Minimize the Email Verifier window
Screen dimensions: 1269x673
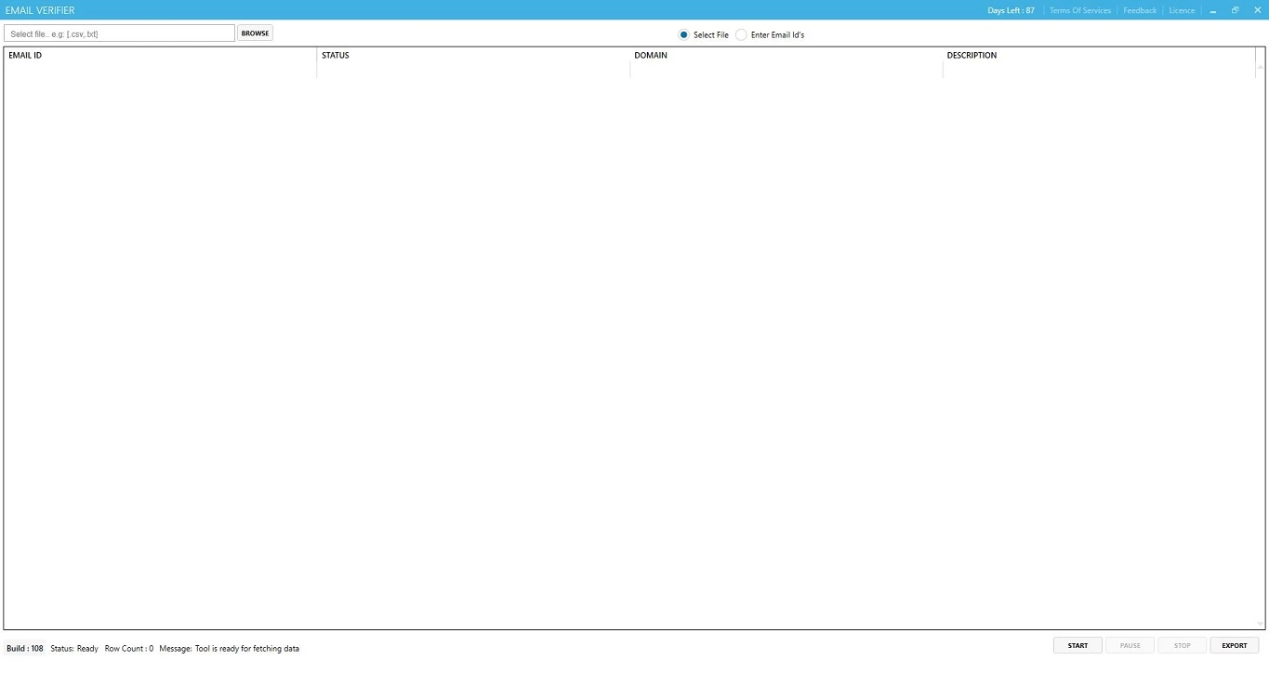tap(1213, 10)
